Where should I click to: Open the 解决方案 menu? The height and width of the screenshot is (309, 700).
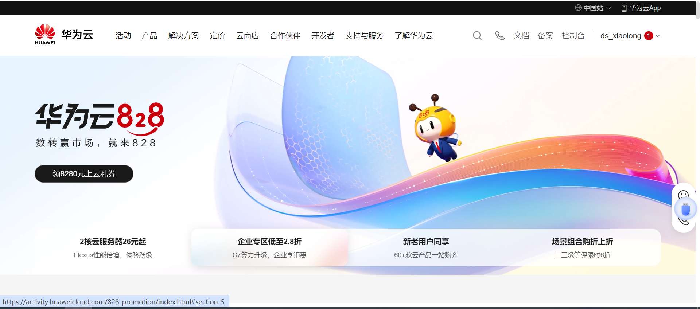pyautogui.click(x=183, y=36)
